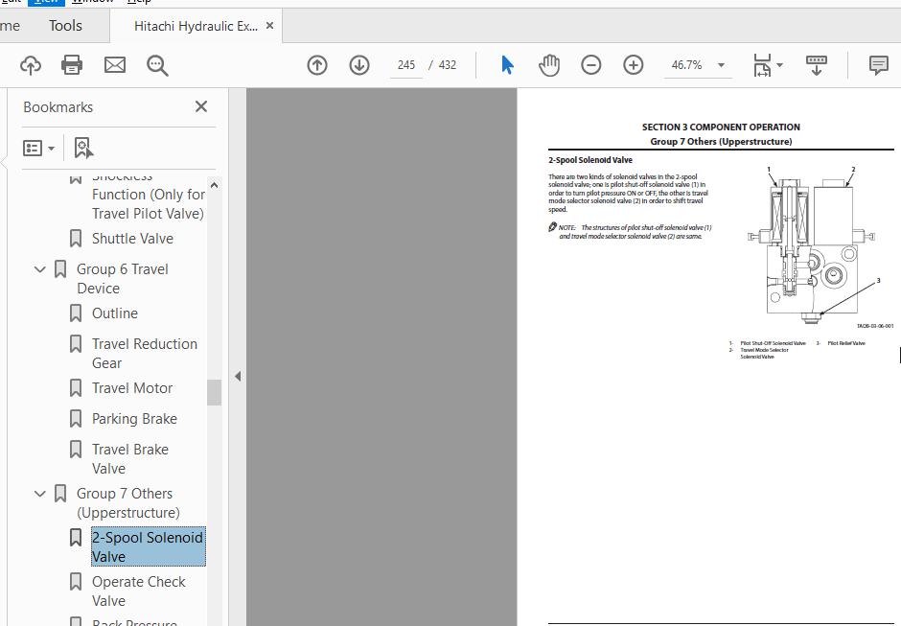Switch to the Tools tab

pos(65,25)
